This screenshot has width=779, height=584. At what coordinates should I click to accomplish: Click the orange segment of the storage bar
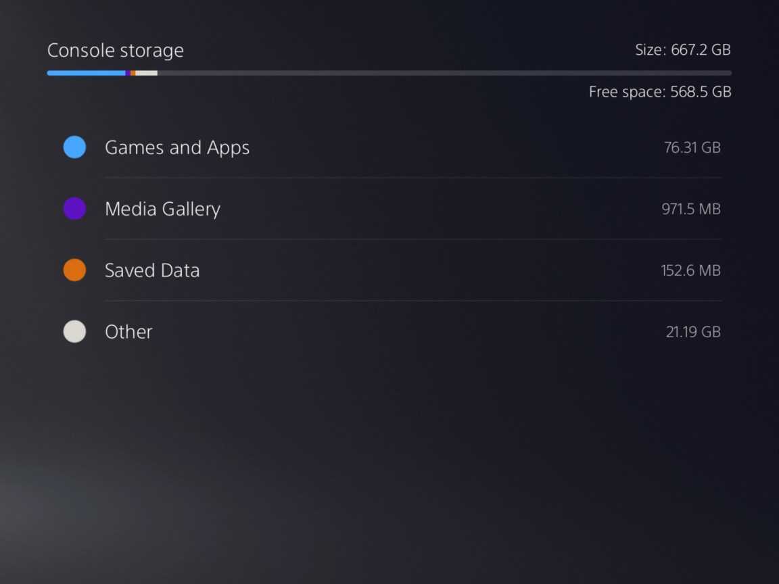(133, 72)
